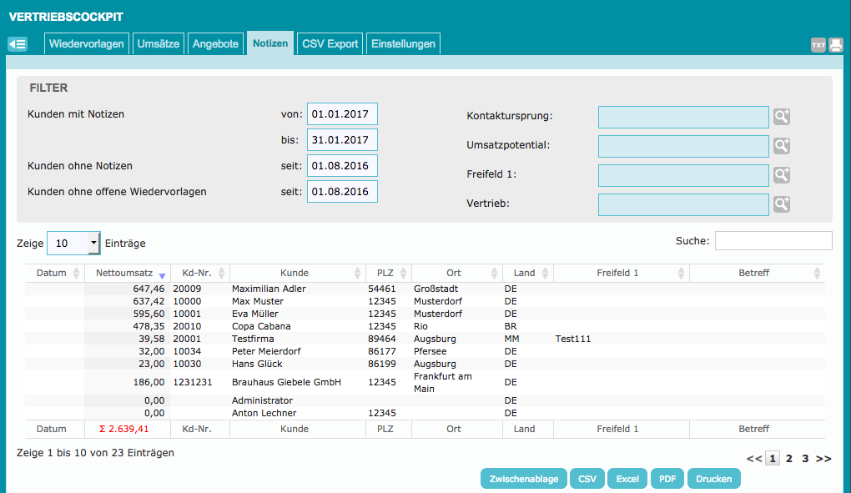Open the Umsatzpotential search lookup icon
Image resolution: width=851 pixels, height=493 pixels.
pyautogui.click(x=781, y=146)
